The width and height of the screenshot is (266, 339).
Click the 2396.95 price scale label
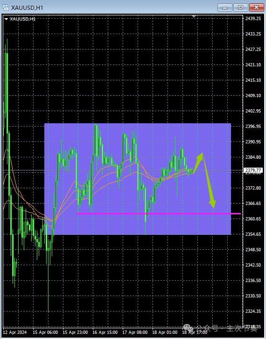pyautogui.click(x=253, y=127)
